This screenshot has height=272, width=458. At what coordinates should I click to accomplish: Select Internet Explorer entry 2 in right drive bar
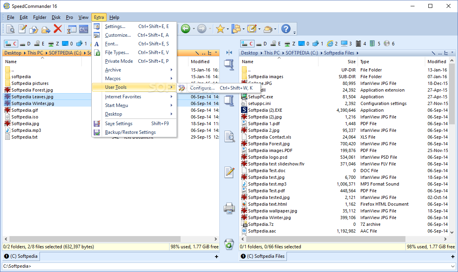pos(333,44)
